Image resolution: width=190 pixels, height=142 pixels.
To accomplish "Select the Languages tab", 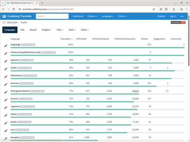I will pyautogui.click(x=10, y=30).
